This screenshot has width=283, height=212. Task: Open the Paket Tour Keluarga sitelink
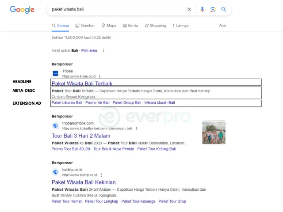pyautogui.click(x=138, y=201)
